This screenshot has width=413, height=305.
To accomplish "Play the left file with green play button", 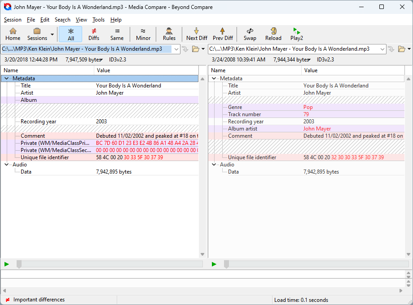I will (6, 264).
